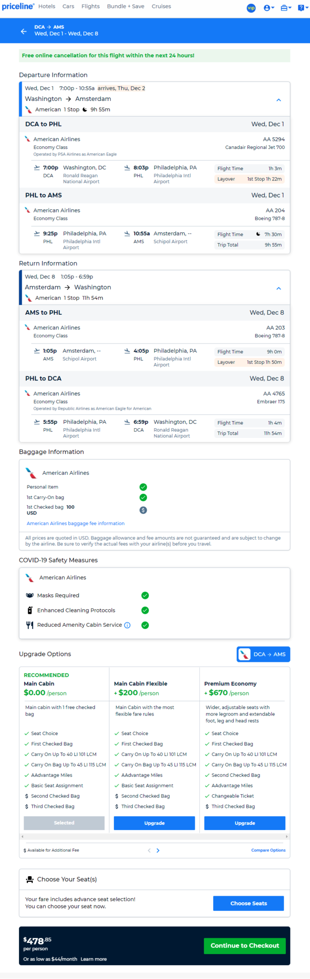Collapse the Return Information flight details
Screen dimensions: 310x979
279,288
